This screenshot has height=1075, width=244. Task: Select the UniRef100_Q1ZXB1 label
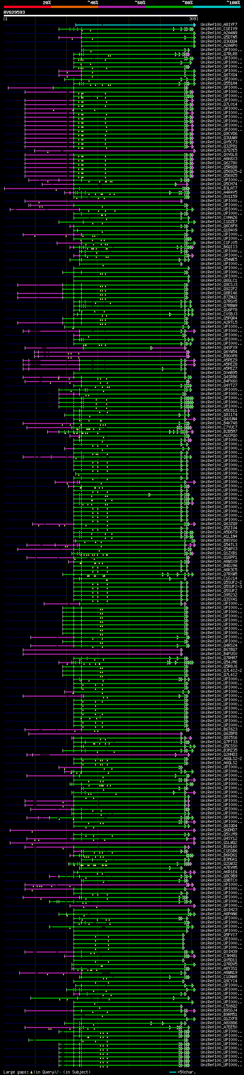point(219,553)
